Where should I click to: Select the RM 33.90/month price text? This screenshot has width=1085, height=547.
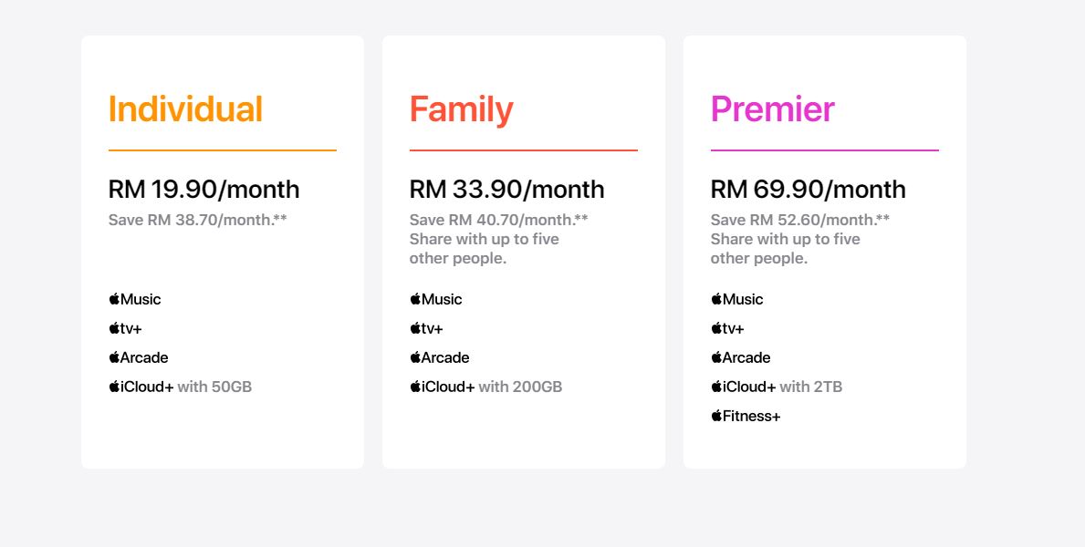coord(507,190)
